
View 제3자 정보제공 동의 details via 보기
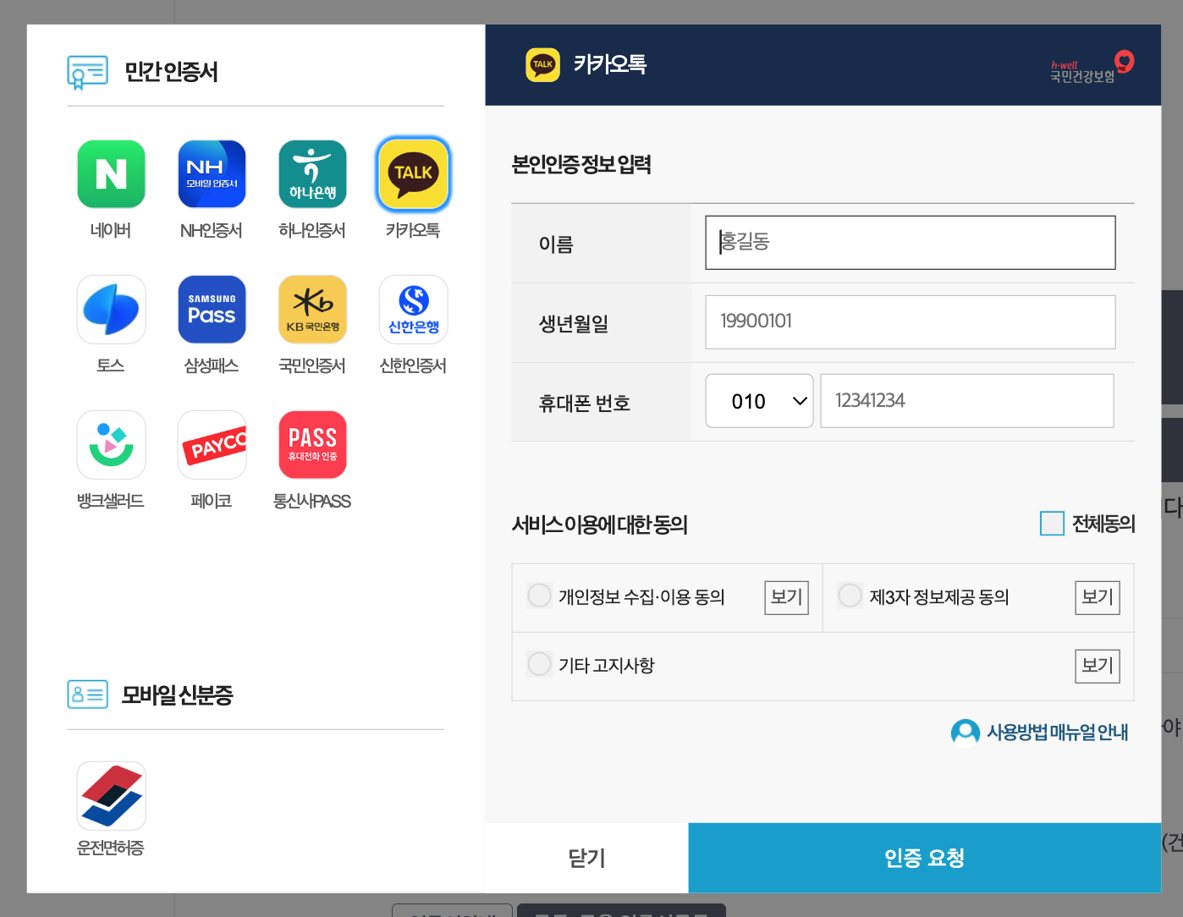(1098, 597)
